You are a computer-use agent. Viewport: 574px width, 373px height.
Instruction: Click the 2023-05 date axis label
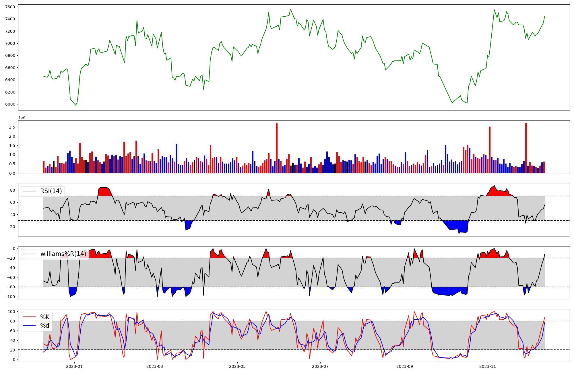(237, 366)
